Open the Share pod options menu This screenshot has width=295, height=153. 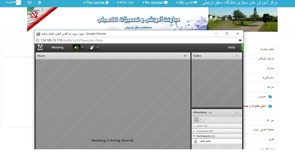pyautogui.click(x=185, y=56)
